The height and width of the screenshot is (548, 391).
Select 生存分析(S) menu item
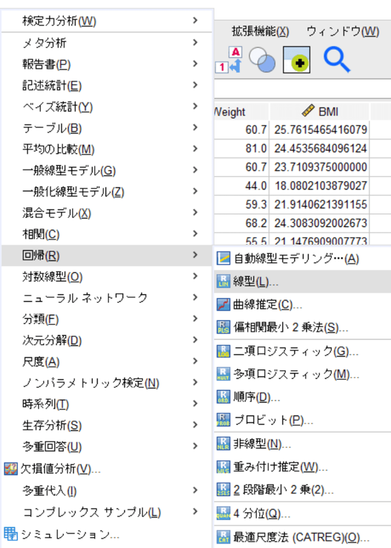click(107, 425)
